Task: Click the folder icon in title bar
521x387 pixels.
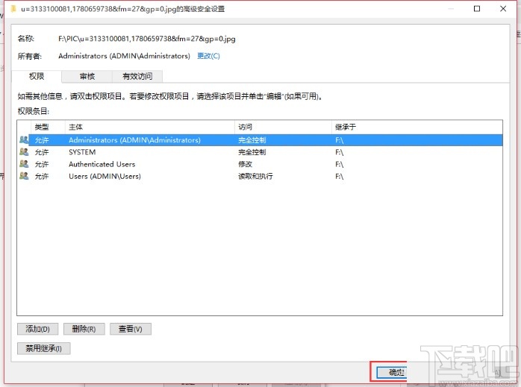Action: pyautogui.click(x=13, y=9)
